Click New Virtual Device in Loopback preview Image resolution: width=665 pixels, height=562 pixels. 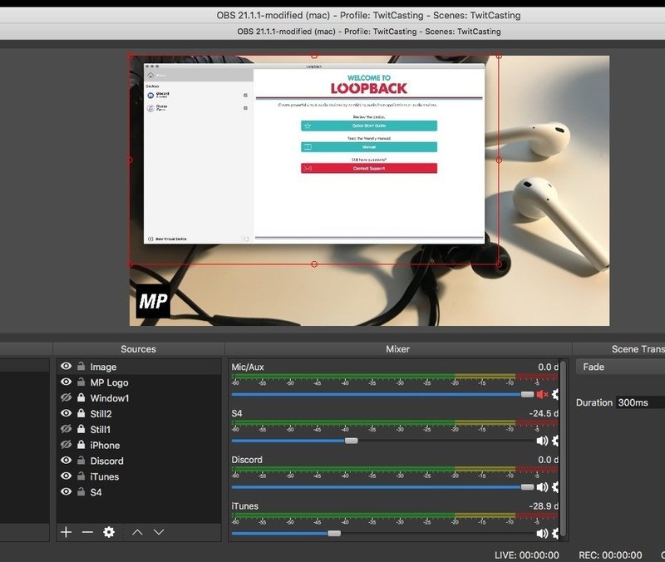coord(167,239)
